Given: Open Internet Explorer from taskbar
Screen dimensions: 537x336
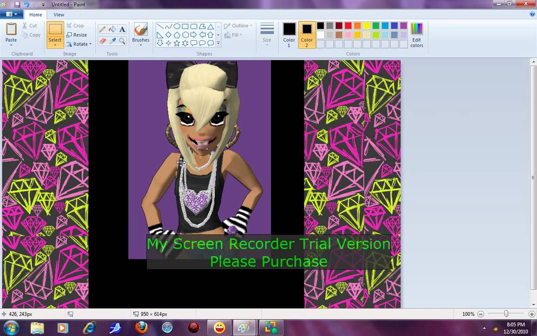Looking at the screenshot, I should (89, 328).
